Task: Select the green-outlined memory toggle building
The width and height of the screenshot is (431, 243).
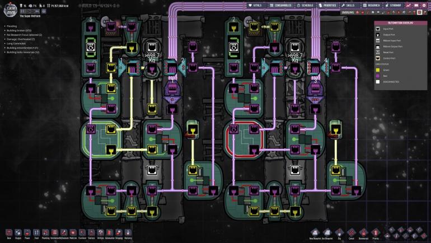Action: point(101,139)
